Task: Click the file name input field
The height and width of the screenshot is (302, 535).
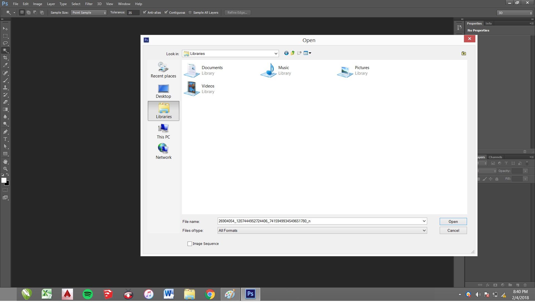Action: click(322, 221)
